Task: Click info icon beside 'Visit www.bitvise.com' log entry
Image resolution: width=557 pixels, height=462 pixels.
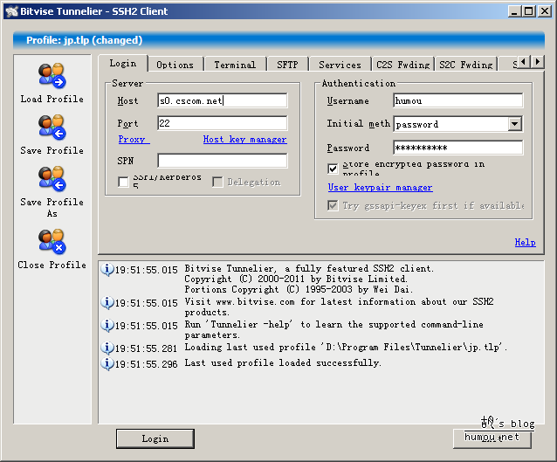Action: click(x=107, y=303)
